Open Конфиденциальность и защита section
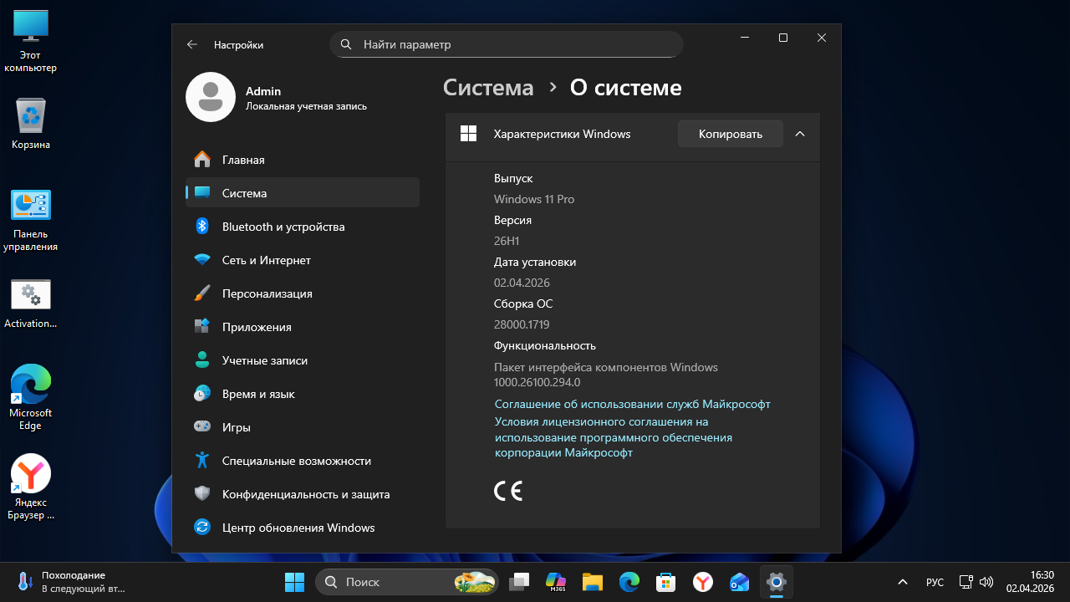1070x602 pixels. pos(305,494)
